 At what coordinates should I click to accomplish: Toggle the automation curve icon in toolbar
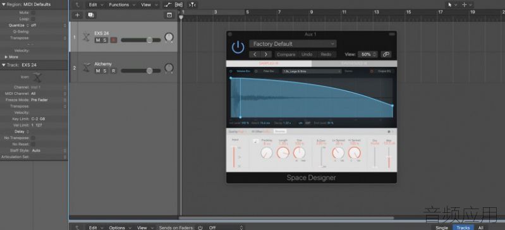167,5
